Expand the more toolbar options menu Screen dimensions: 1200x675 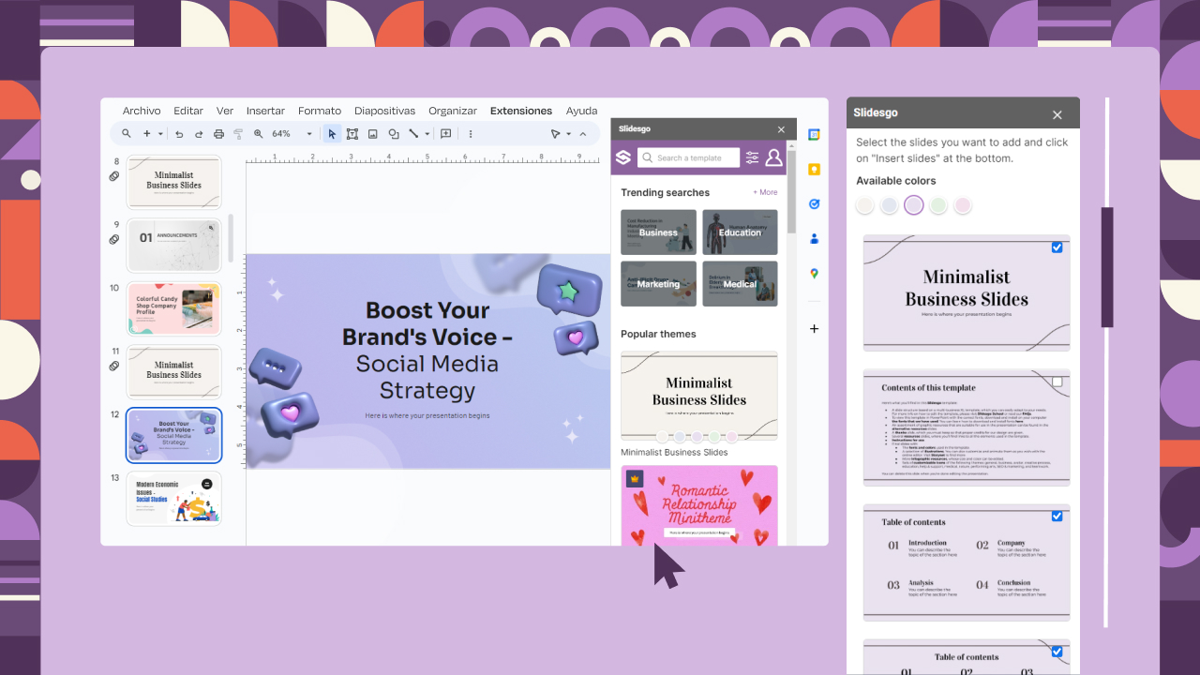[x=470, y=133]
